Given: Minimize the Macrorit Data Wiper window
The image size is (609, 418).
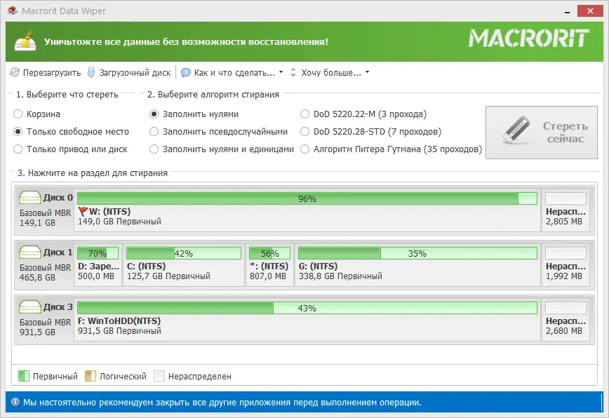Looking at the screenshot, I should point(567,11).
